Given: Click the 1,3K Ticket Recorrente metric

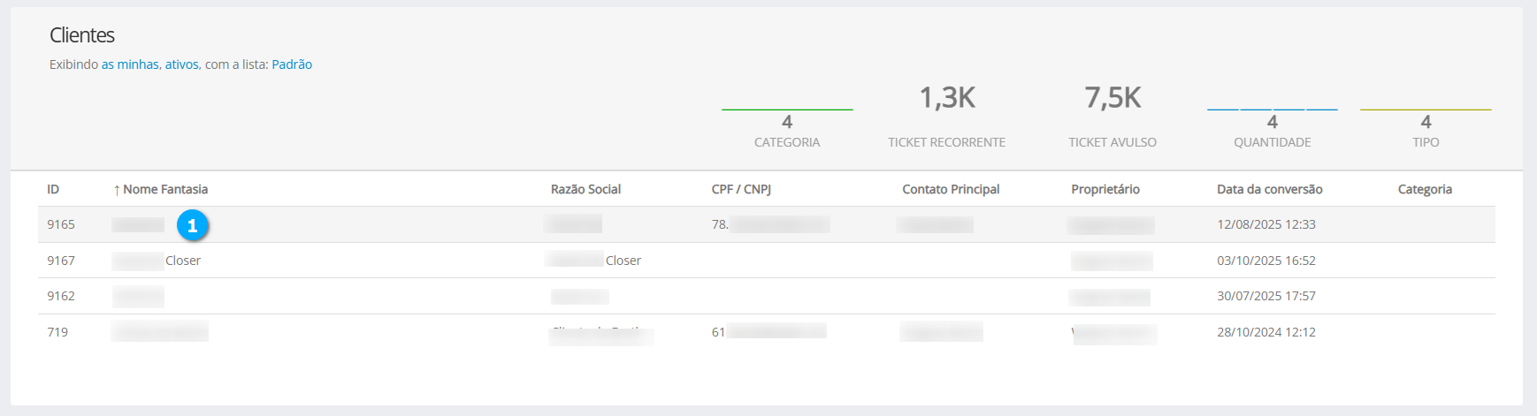Looking at the screenshot, I should click(x=947, y=98).
